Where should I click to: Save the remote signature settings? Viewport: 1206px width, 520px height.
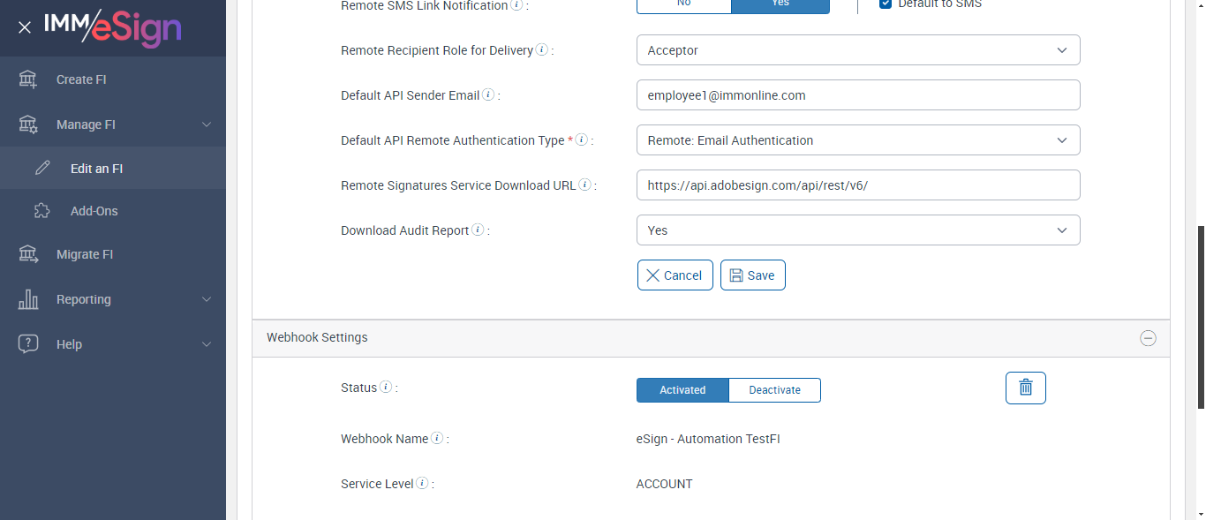(x=752, y=275)
